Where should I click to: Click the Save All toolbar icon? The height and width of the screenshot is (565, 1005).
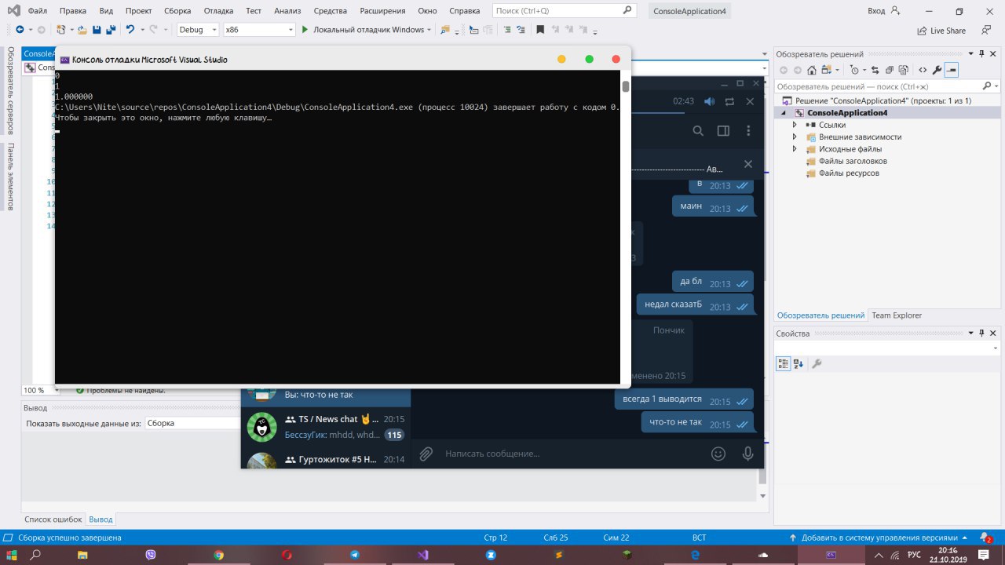tap(111, 30)
